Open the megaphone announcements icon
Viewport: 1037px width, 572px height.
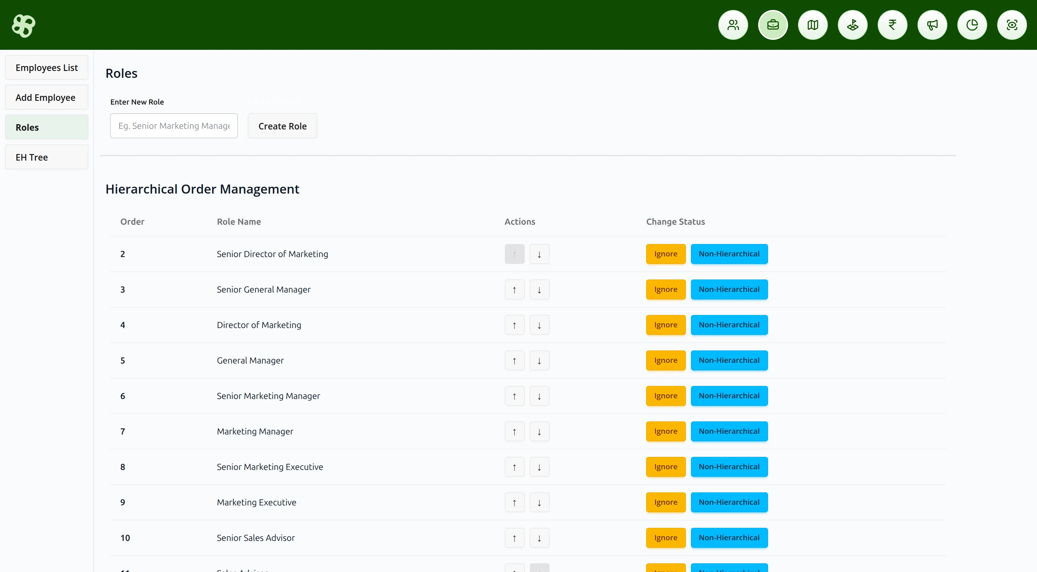tap(932, 25)
